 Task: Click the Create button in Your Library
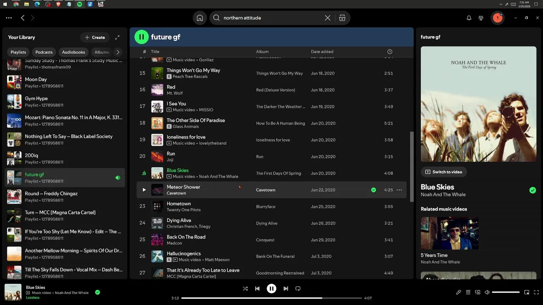click(x=95, y=37)
